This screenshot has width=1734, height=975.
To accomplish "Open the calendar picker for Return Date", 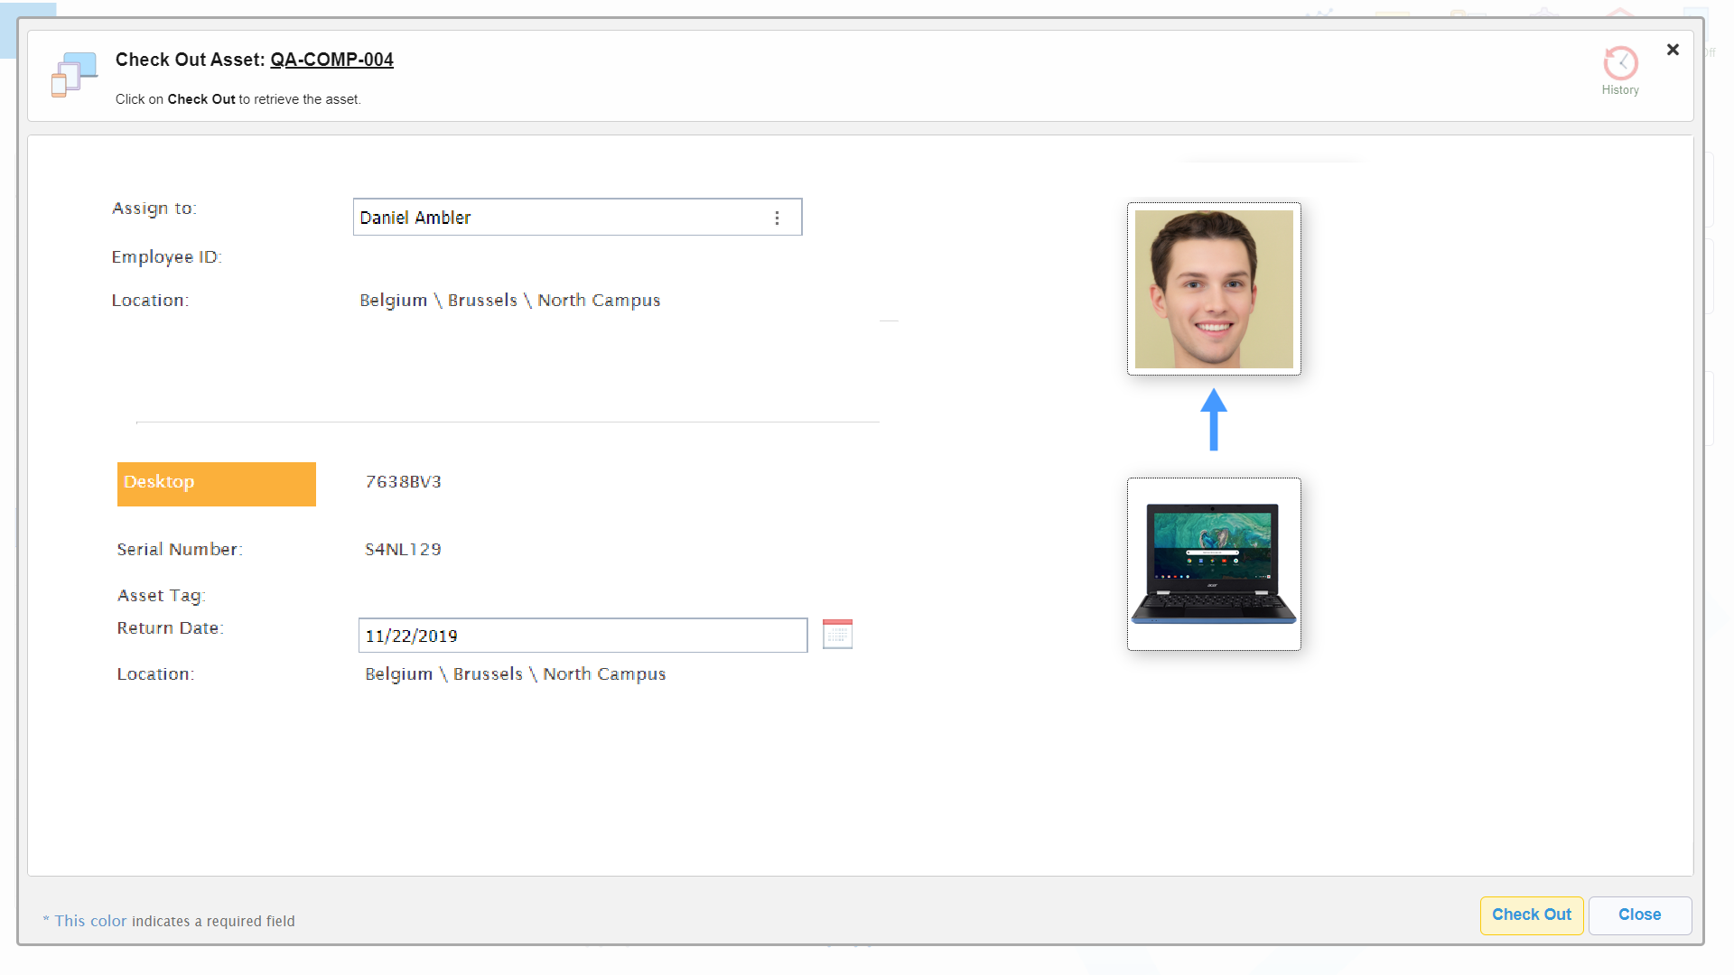I will [x=836, y=634].
